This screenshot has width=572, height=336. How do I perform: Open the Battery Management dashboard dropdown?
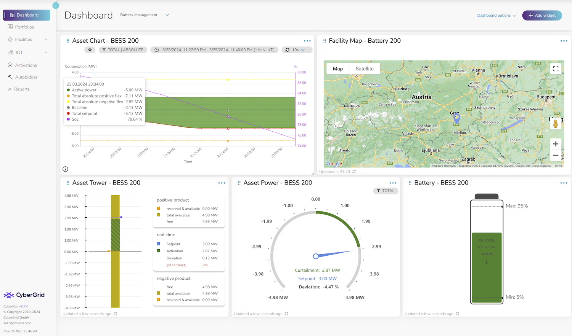pos(145,15)
